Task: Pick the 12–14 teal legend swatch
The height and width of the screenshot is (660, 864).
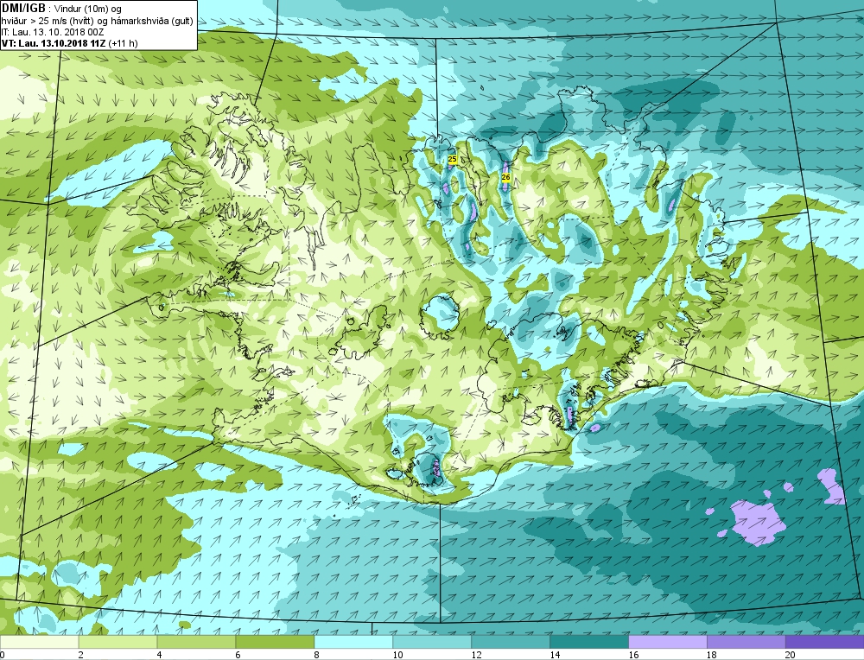Action: click(x=511, y=642)
